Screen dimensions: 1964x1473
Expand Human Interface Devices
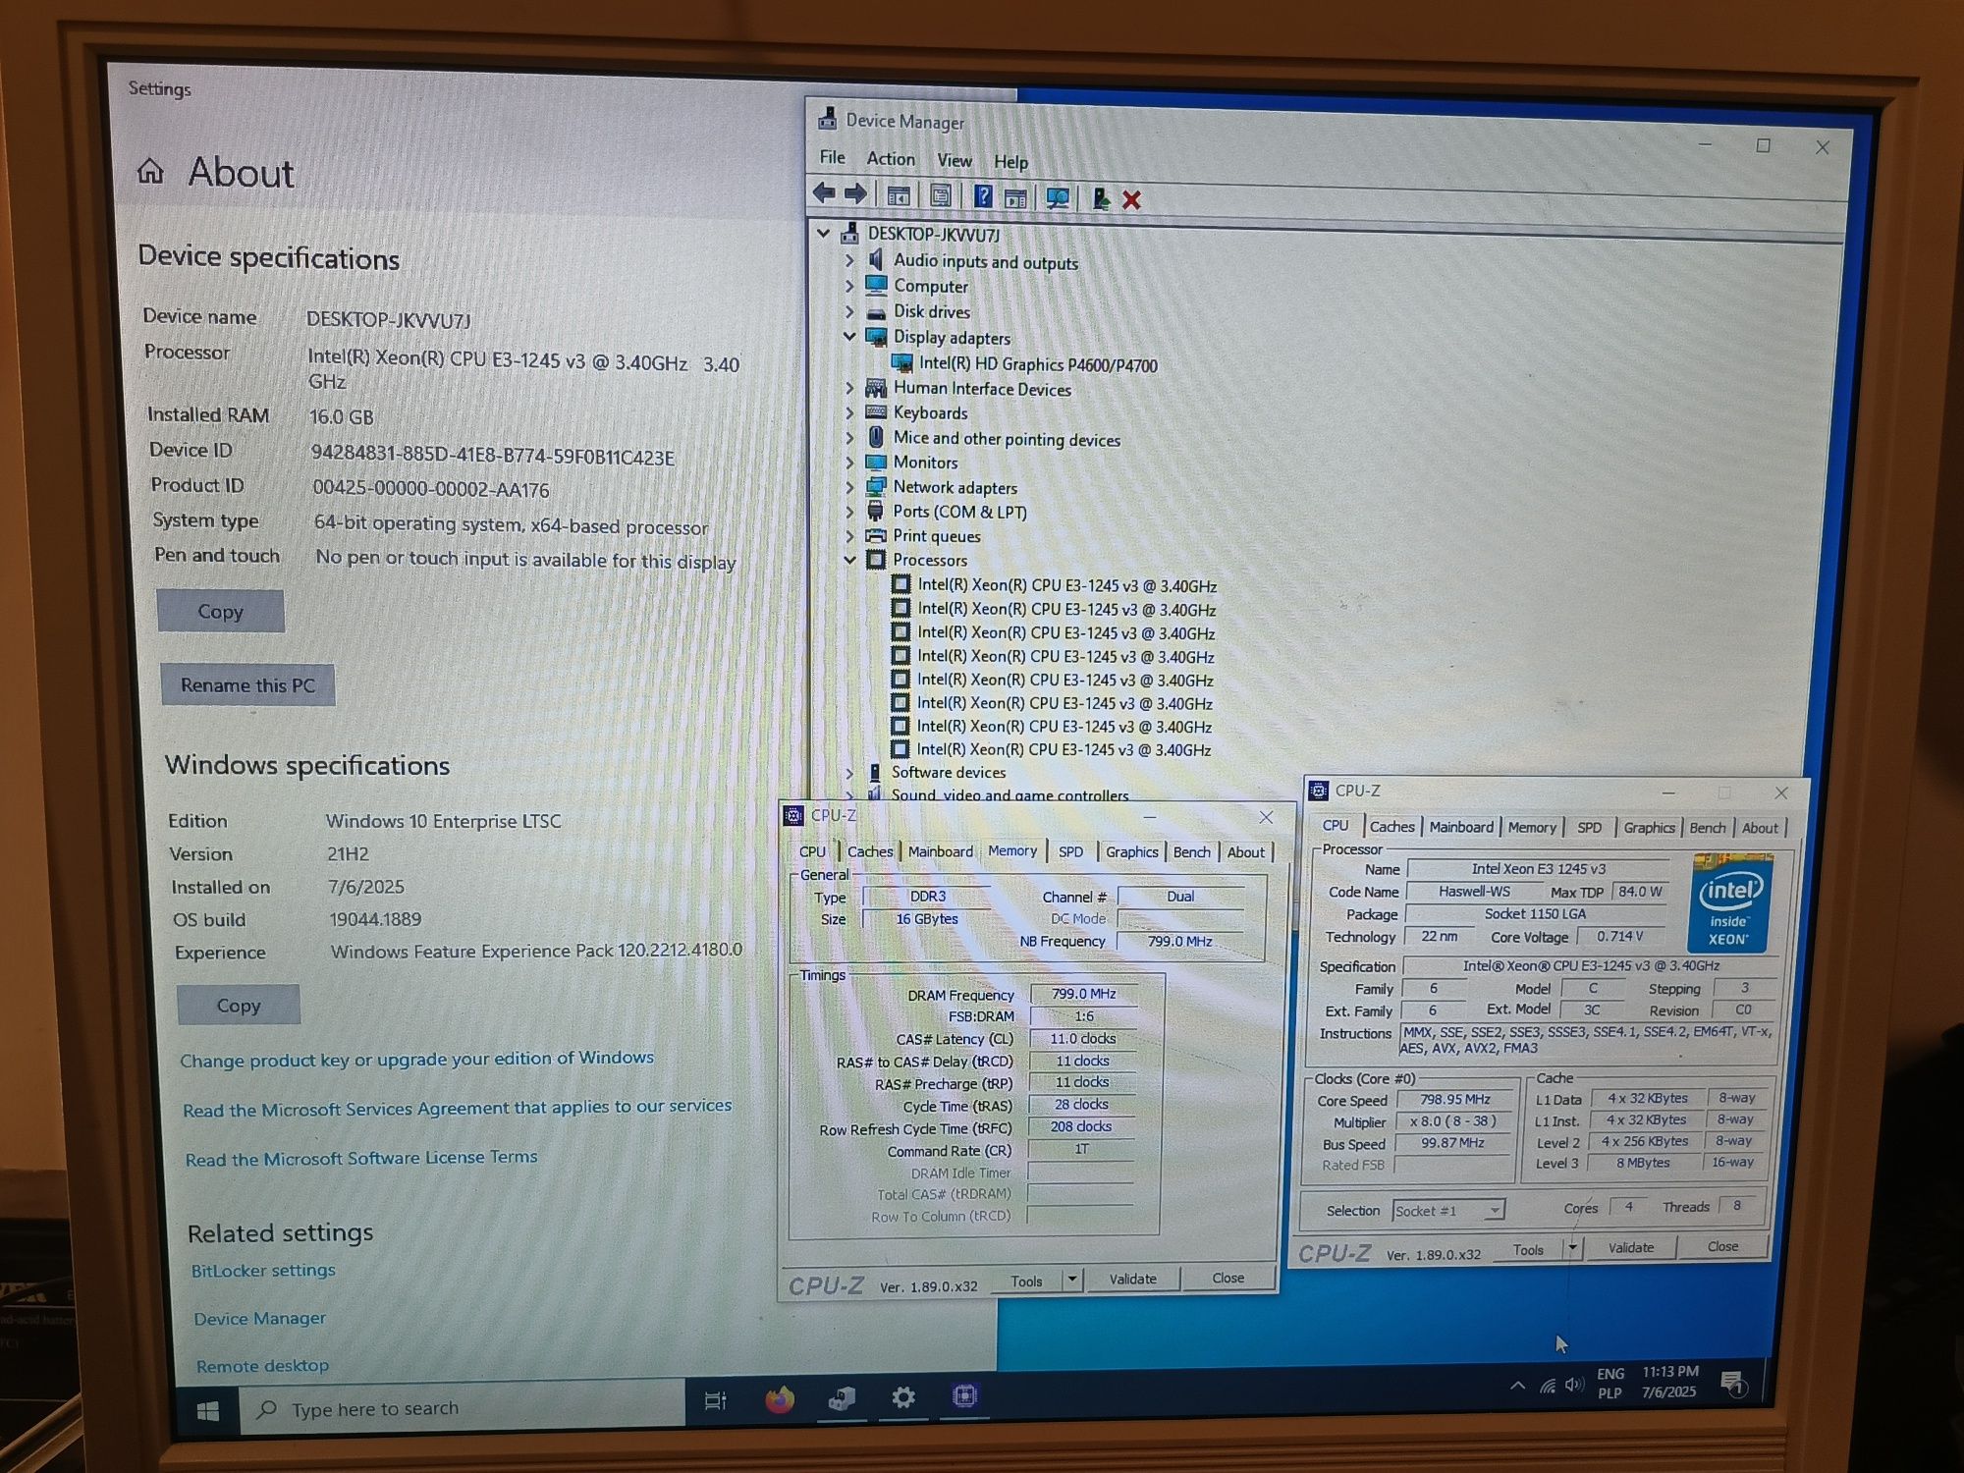tap(849, 388)
